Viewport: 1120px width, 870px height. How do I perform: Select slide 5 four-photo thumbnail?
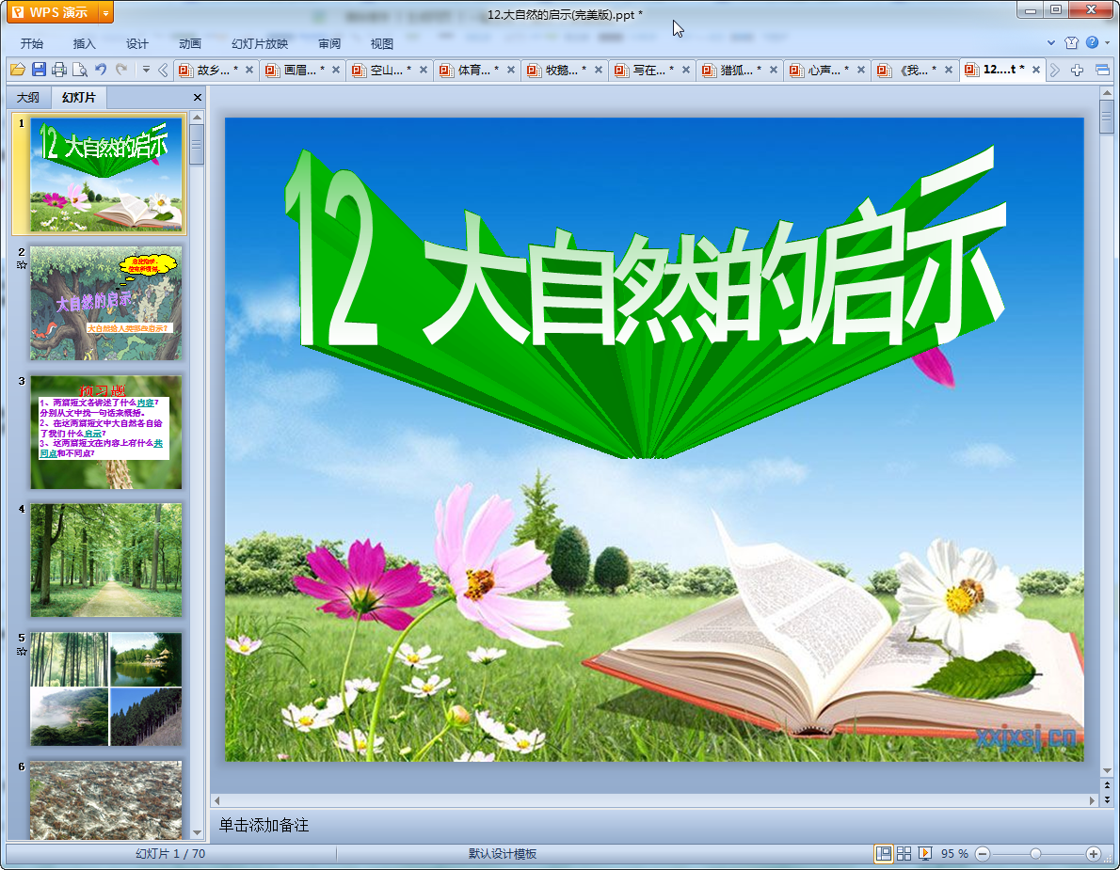(x=105, y=688)
